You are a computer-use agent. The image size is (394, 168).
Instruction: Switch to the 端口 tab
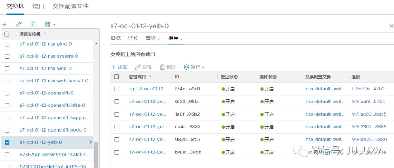coord(38,6)
